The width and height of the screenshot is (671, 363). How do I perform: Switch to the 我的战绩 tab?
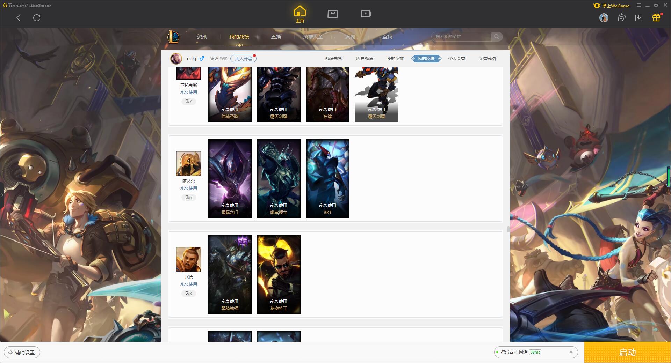(239, 37)
